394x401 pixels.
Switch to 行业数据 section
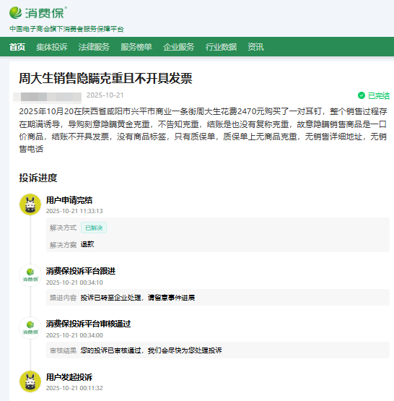pyautogui.click(x=221, y=47)
